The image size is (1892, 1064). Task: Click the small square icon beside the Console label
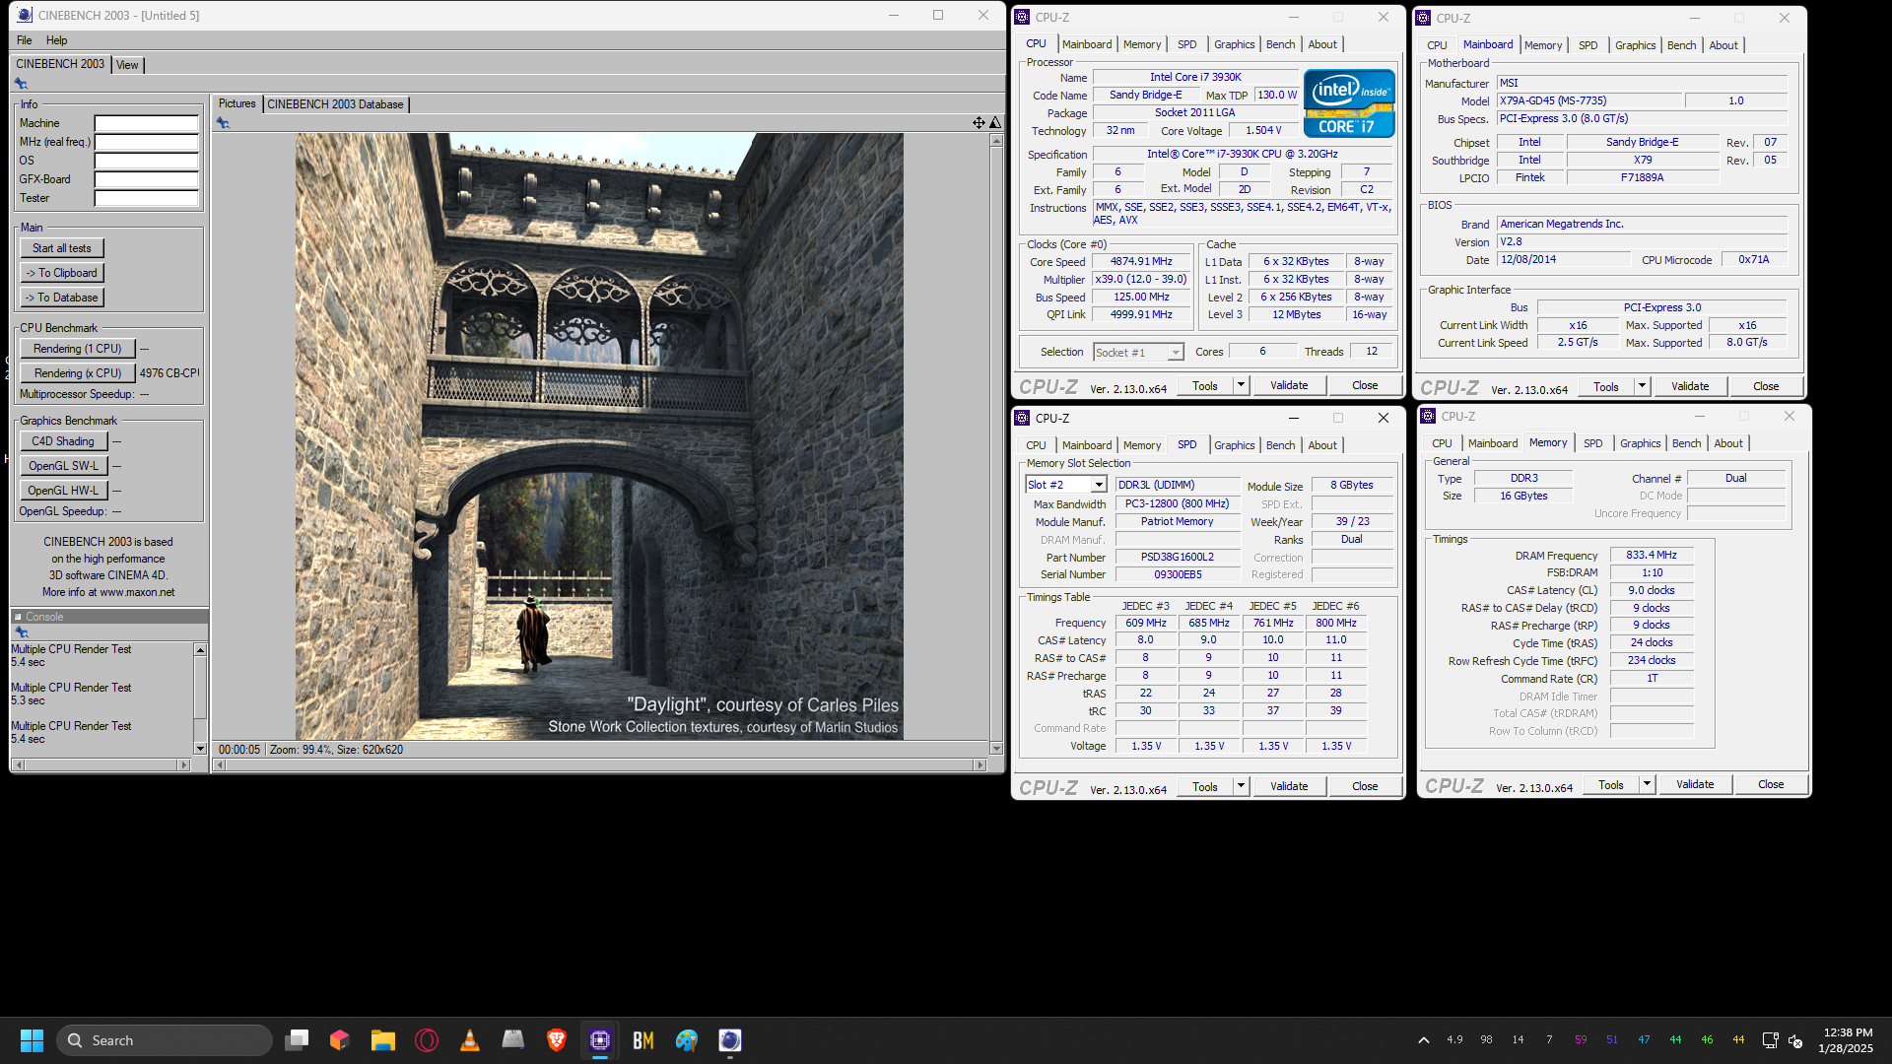coord(18,617)
